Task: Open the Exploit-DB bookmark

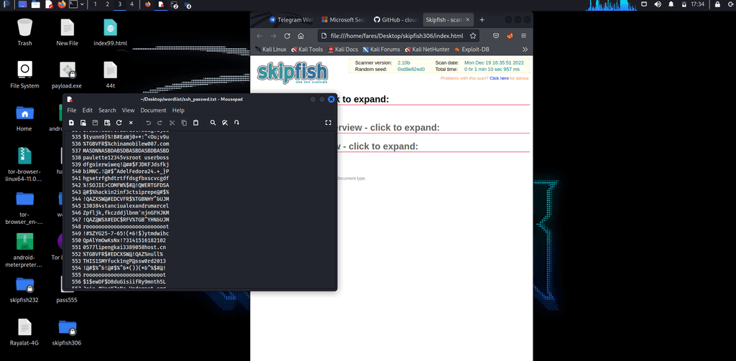Action: point(471,50)
